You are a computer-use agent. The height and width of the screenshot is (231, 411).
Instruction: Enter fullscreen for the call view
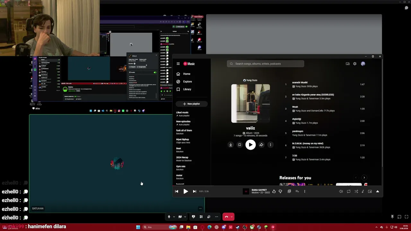[x=407, y=217]
